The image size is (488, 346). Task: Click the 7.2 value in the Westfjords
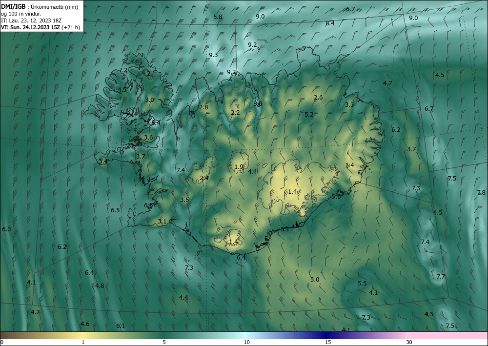tap(123, 70)
